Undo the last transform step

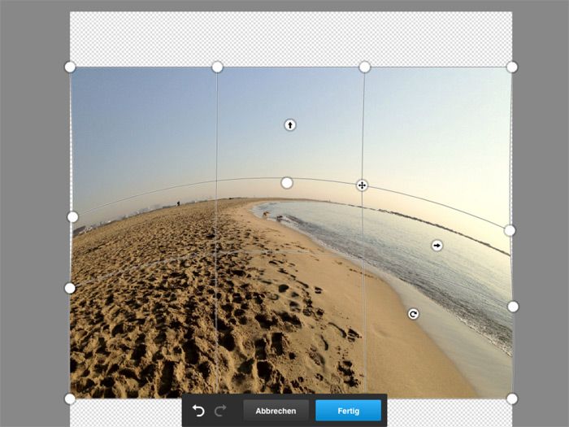(199, 411)
